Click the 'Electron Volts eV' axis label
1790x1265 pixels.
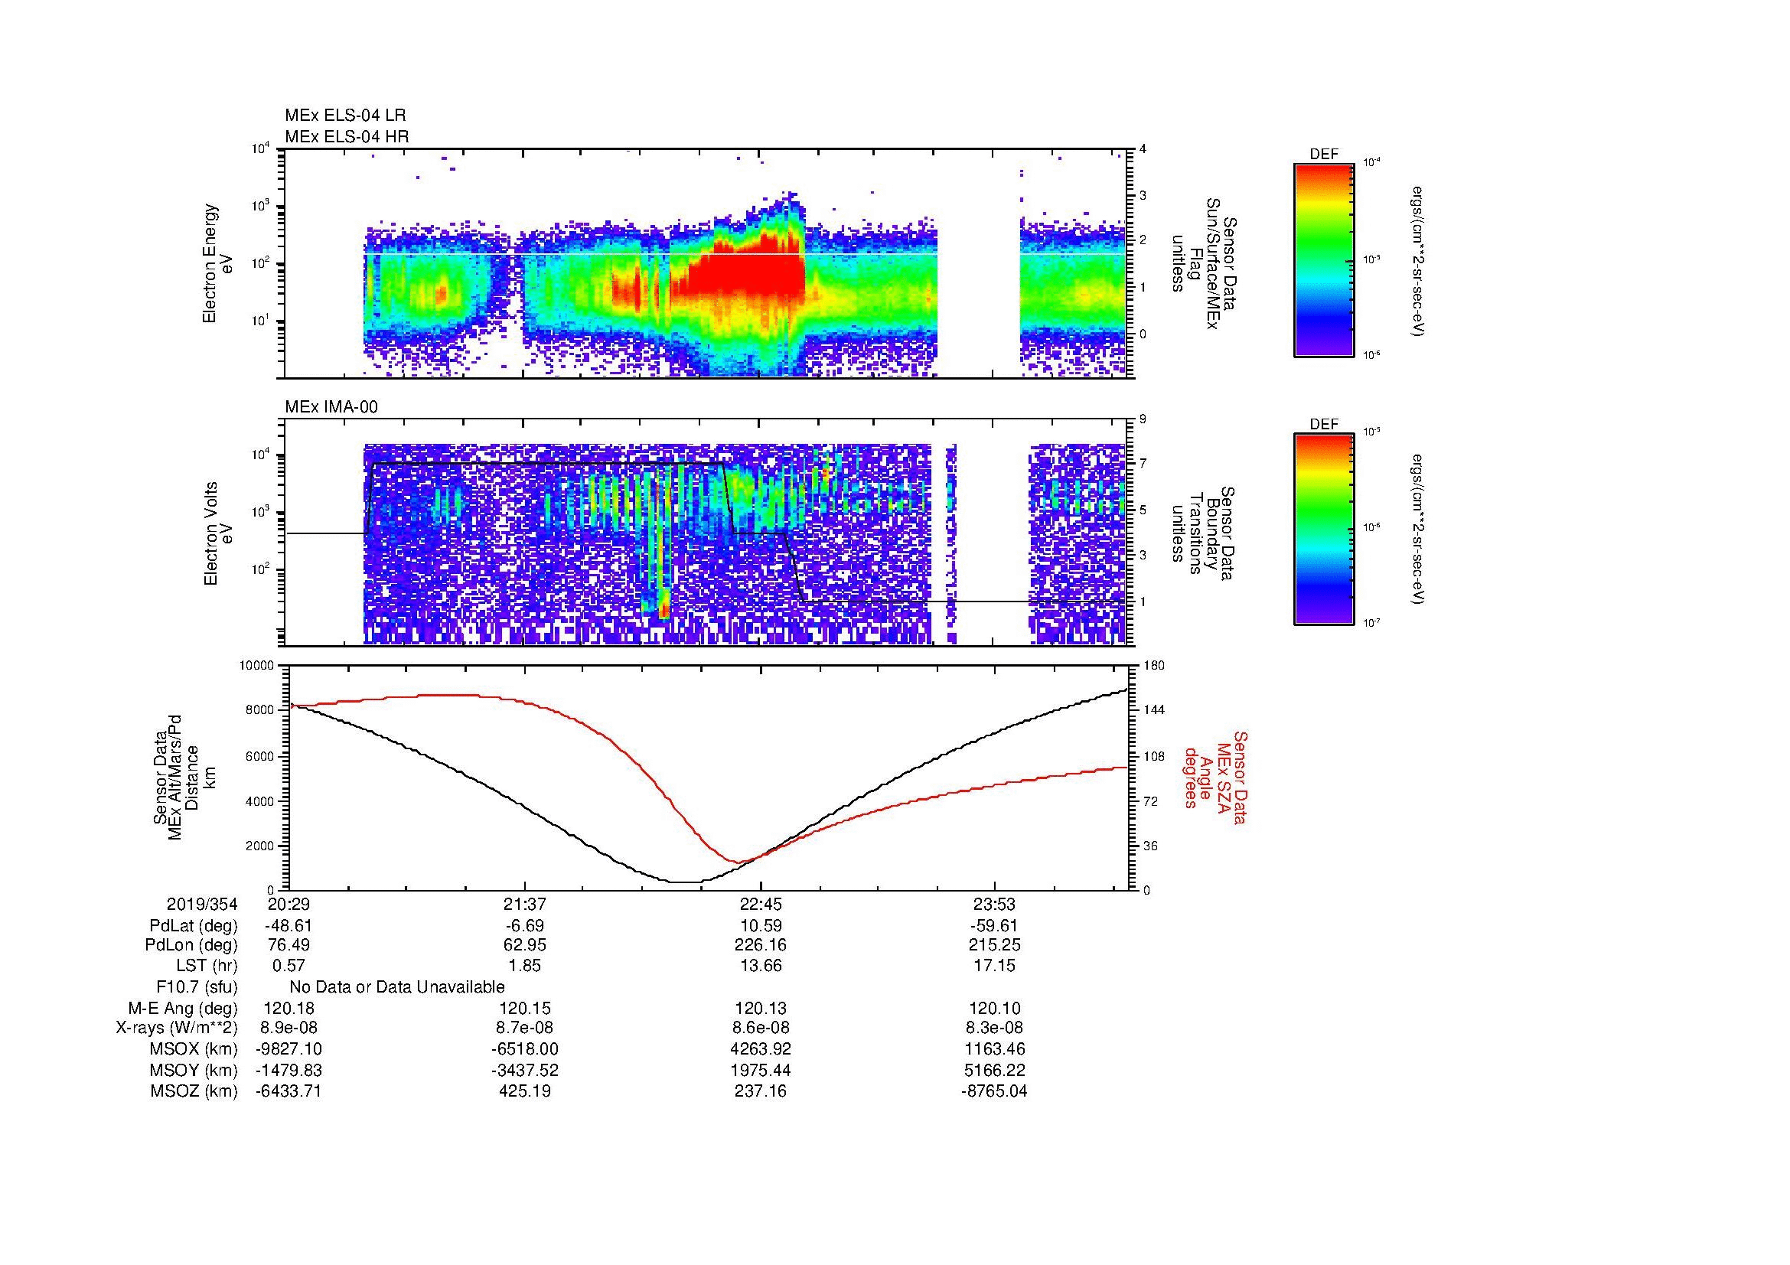(x=218, y=533)
